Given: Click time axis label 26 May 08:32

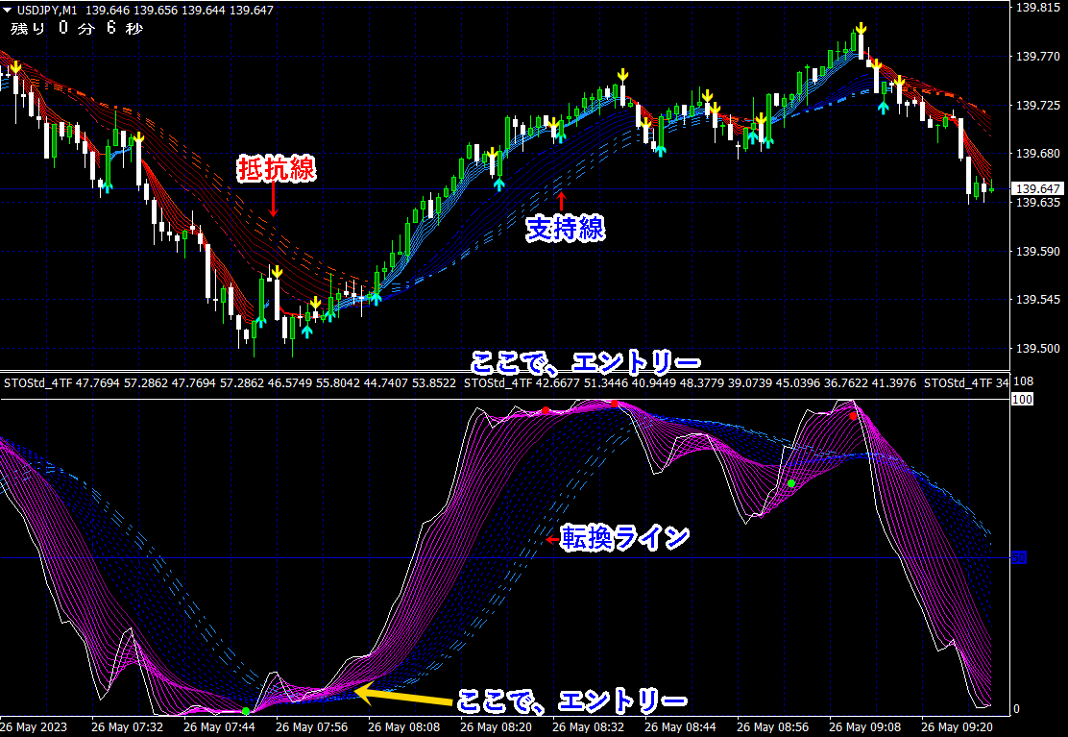Looking at the screenshot, I should coord(589,727).
